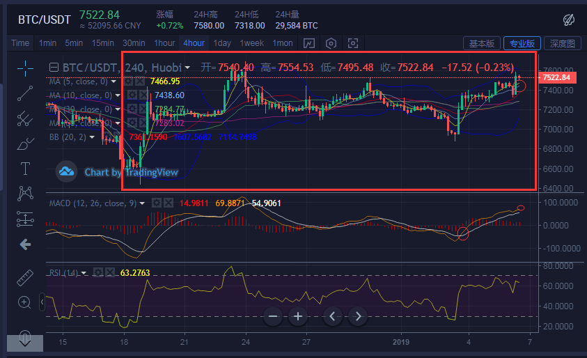
Task: Zoom out chart with minus button
Action: [x=273, y=317]
